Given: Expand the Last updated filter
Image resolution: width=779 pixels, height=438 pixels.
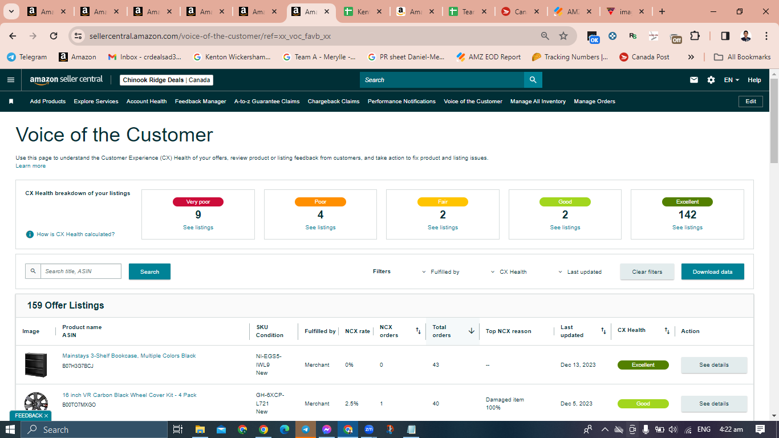Looking at the screenshot, I should [x=579, y=272].
